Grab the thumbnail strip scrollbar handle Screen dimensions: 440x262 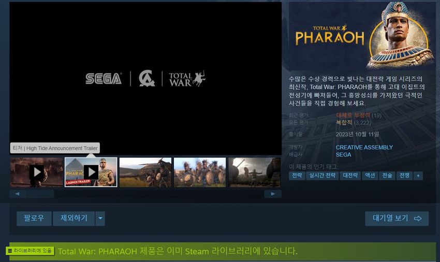click(x=40, y=194)
